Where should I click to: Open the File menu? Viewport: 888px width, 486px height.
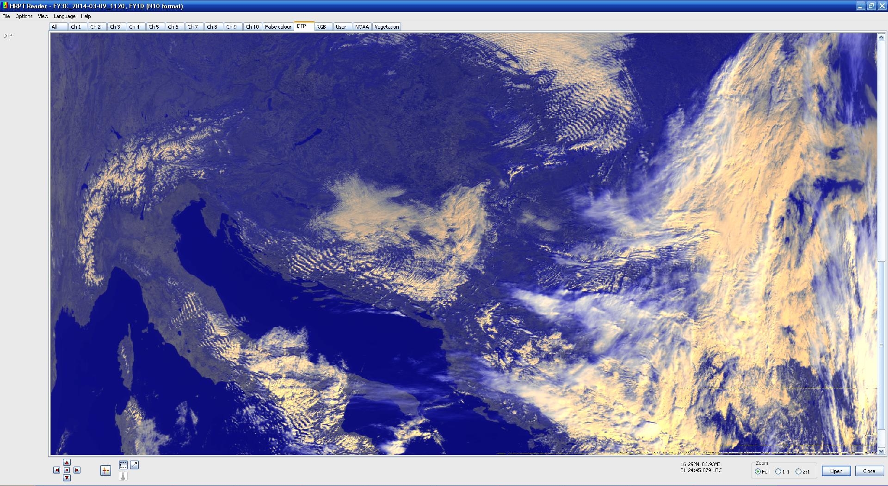tap(6, 16)
